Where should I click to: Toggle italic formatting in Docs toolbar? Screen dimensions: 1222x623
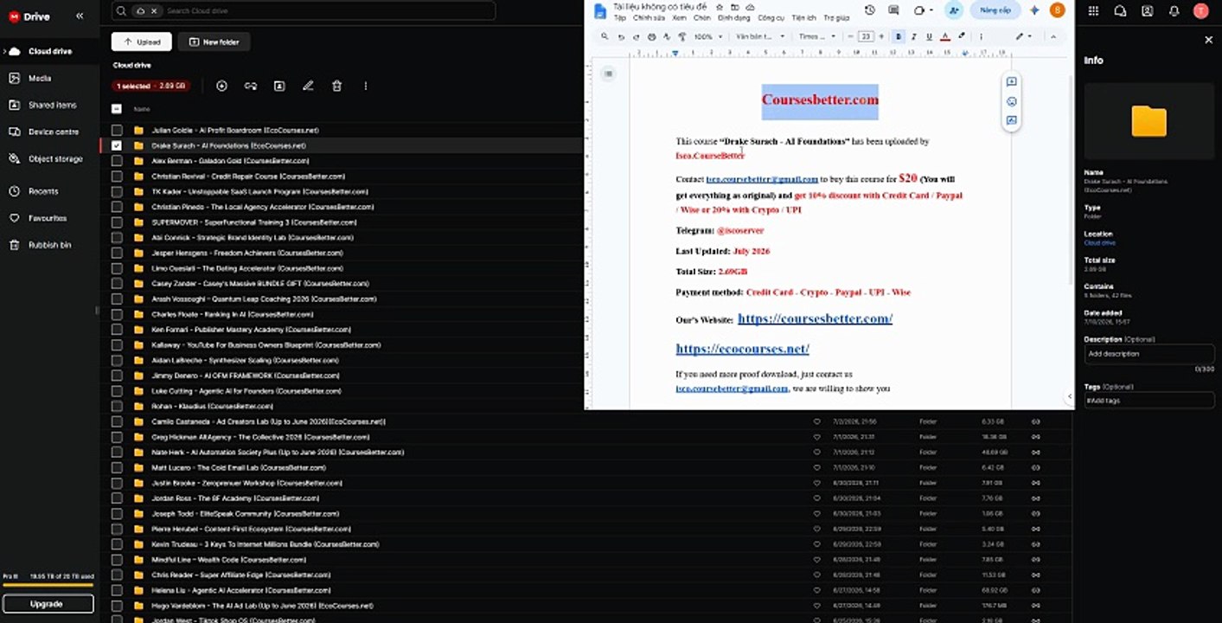(914, 36)
